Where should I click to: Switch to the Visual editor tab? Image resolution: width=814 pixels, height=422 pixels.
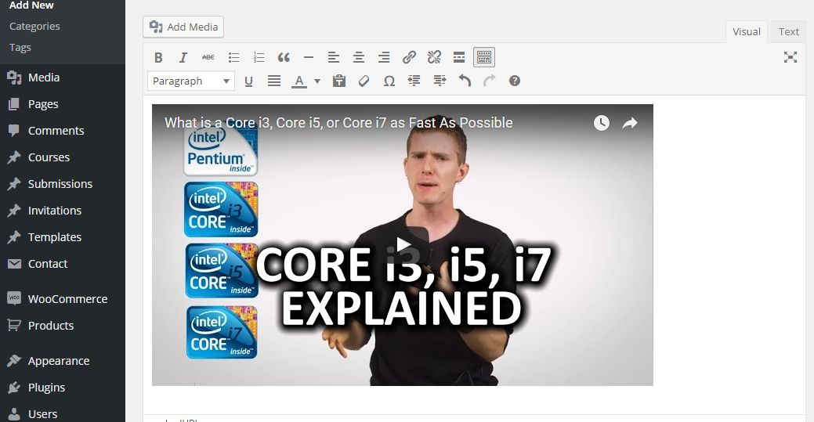tap(747, 31)
